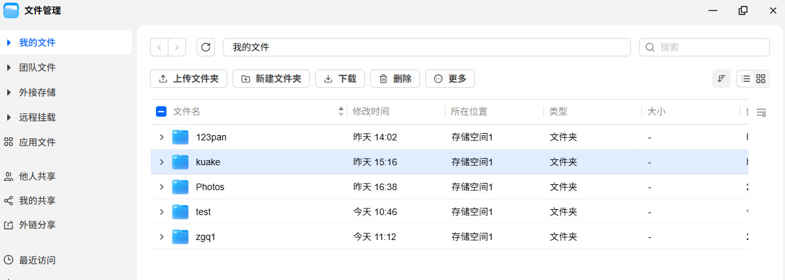Click the kuake folder icon
Screen dimensions: 785x280
point(180,162)
